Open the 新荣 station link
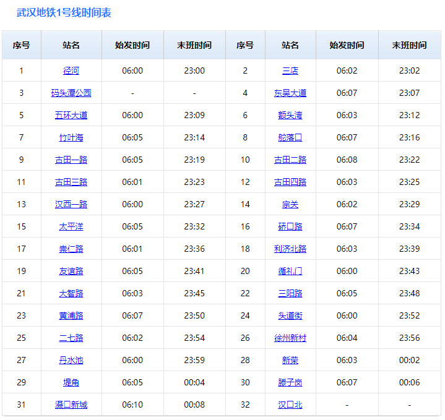The height and width of the screenshot is (420, 445). click(x=290, y=360)
